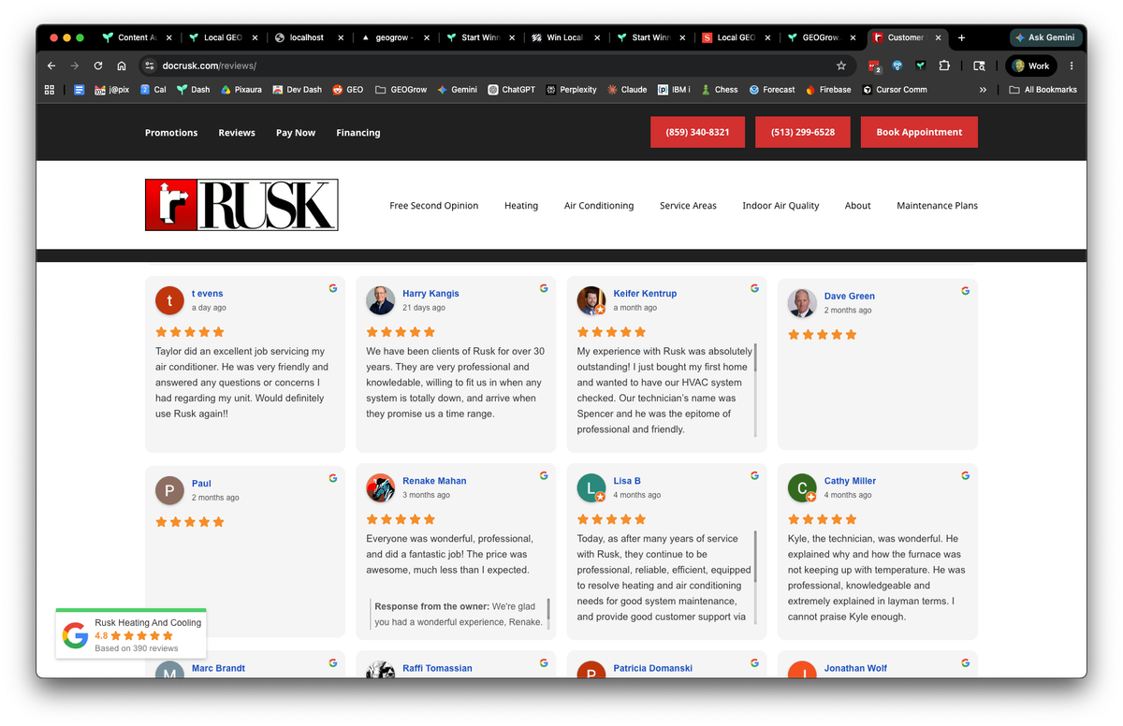Image resolution: width=1123 pixels, height=726 pixels.
Task: Click the search-page icon beside the Work profile
Action: coord(979,66)
